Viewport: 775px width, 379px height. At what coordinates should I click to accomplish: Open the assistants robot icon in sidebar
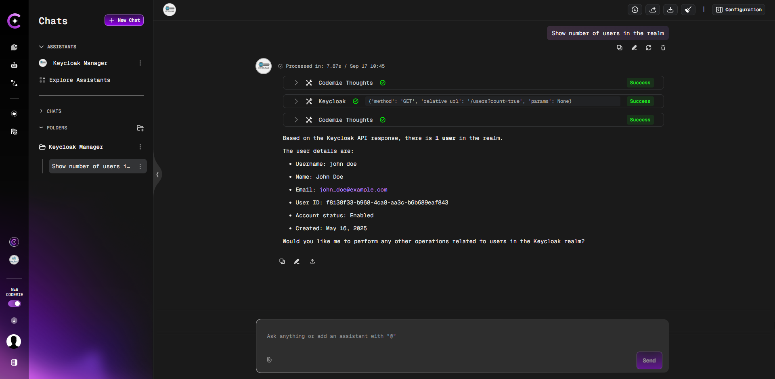(x=14, y=65)
